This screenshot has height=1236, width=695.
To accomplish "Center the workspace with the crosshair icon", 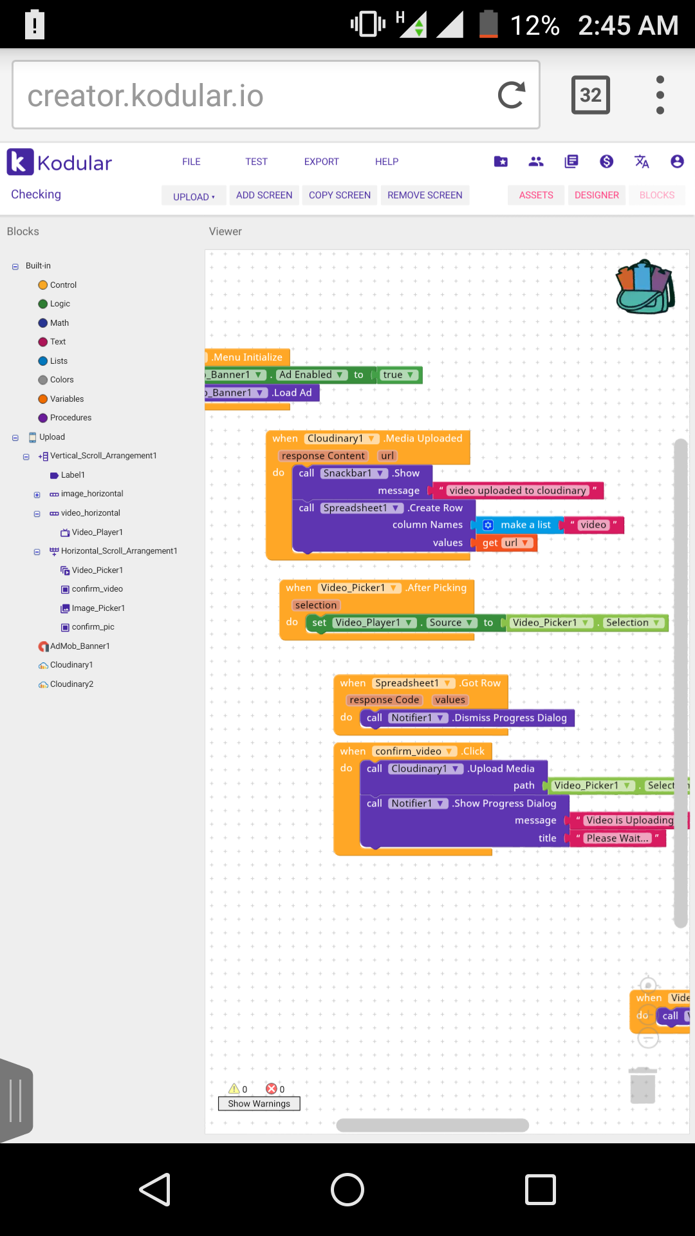I will 648,985.
